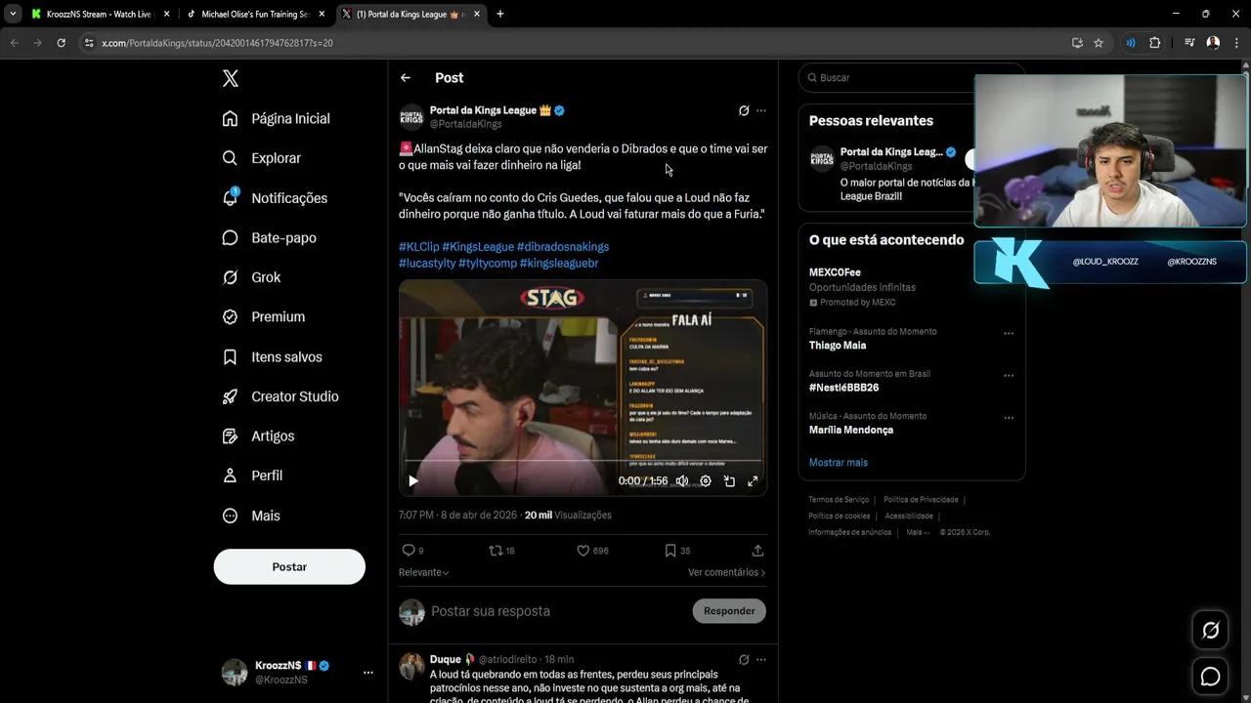Open Duque reply avatar
Screen dimensions: 1251x703
point(411,665)
